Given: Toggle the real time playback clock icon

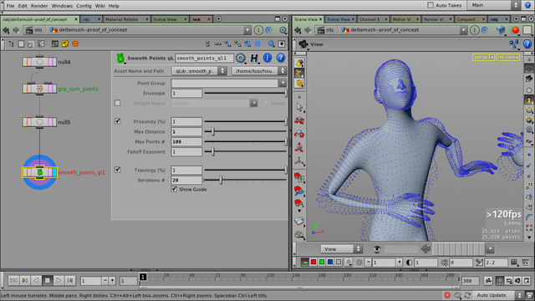Looking at the screenshot, I should [500, 281].
